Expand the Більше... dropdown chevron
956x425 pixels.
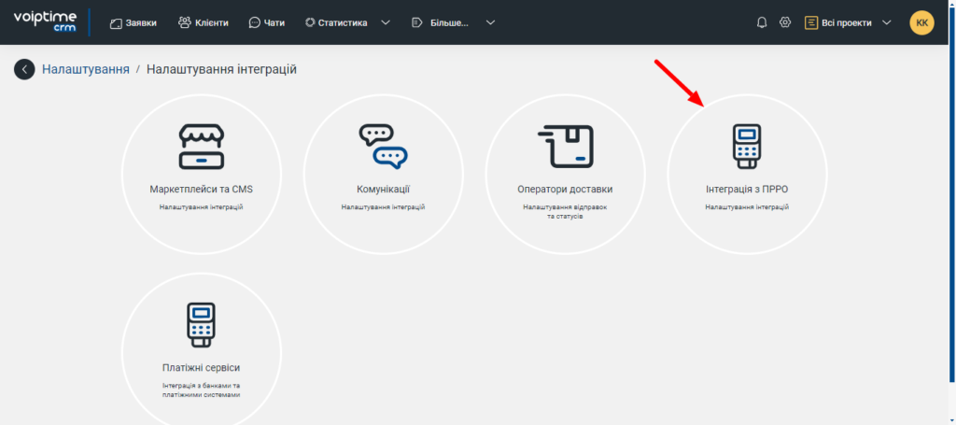(x=491, y=22)
